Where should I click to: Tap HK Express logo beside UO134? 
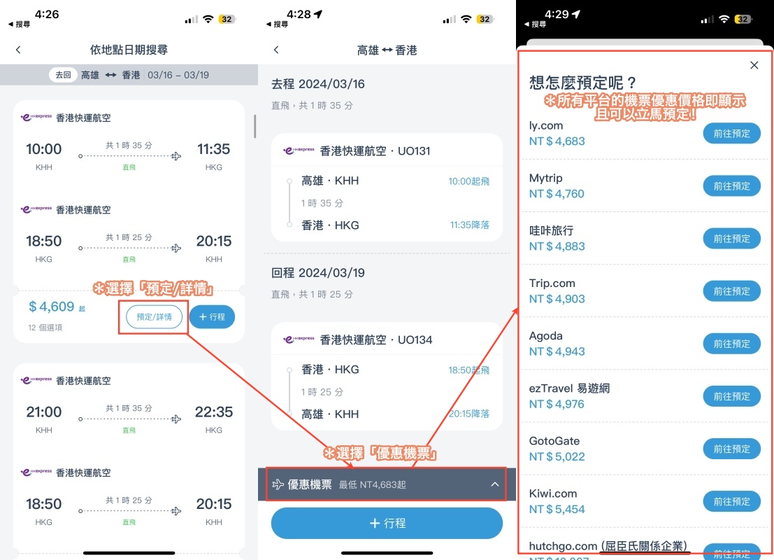point(299,339)
